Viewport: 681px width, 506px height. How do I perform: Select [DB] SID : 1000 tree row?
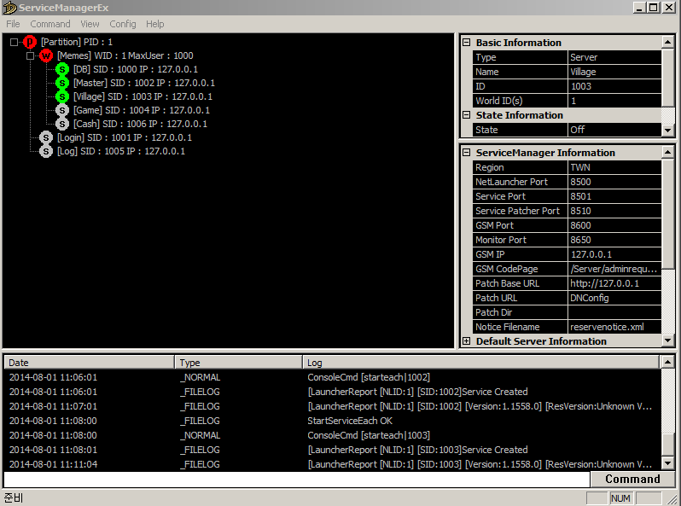pos(135,69)
